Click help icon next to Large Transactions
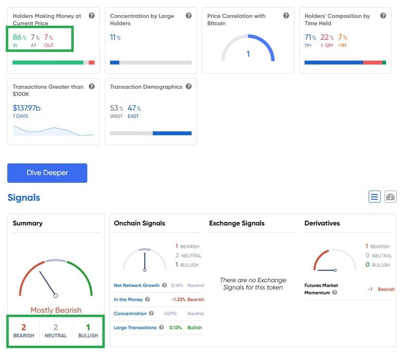Viewport: 404px width, 352px height. pos(162,328)
